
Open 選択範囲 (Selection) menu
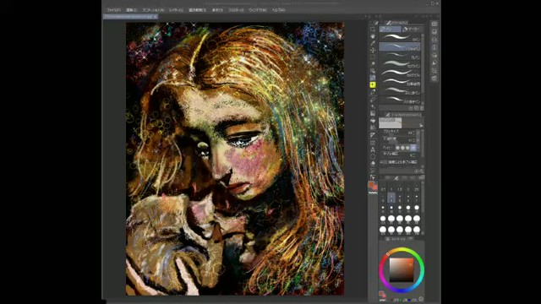[197, 10]
